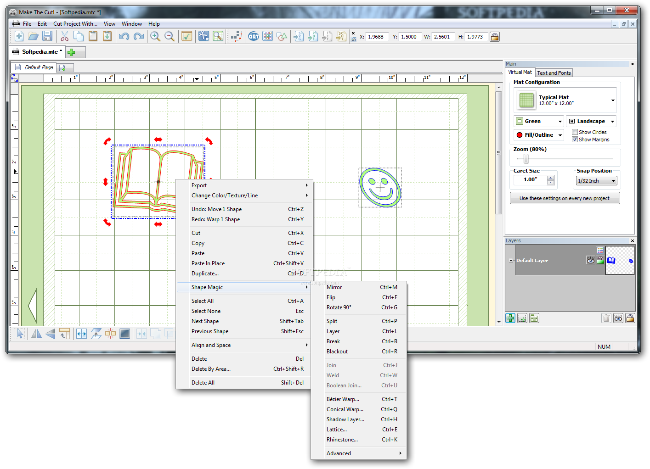This screenshot has width=650, height=469.
Task: Click the vertical canvas scrollbar thumb
Action: 499,152
